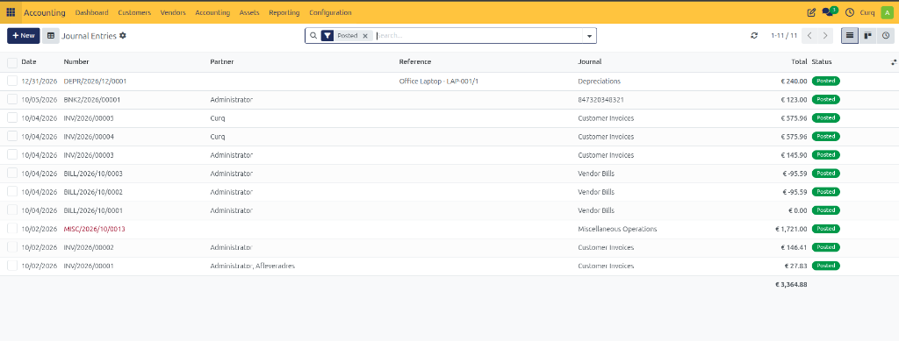Tick checkbox for BILL/2026/10/0002
This screenshot has width=899, height=341.
coord(12,192)
